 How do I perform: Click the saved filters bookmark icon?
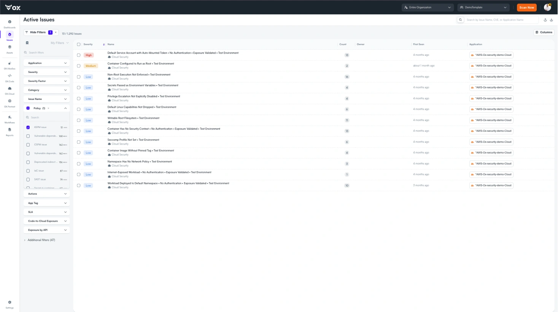[x=27, y=43]
